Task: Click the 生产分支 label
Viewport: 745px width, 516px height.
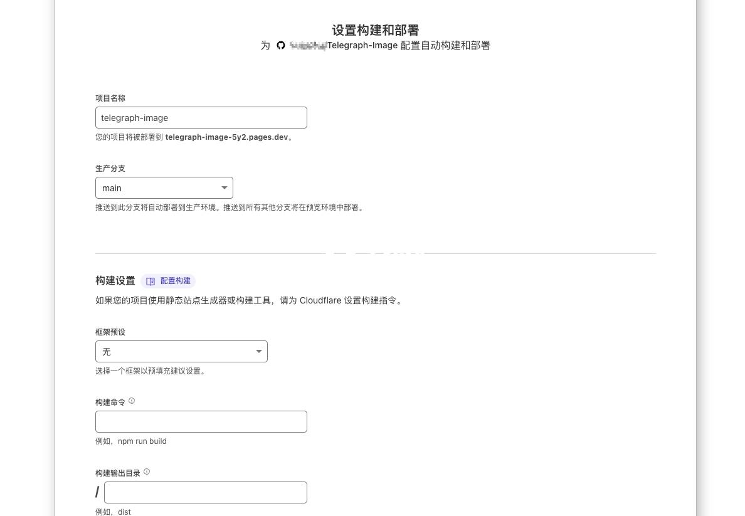Action: (110, 169)
